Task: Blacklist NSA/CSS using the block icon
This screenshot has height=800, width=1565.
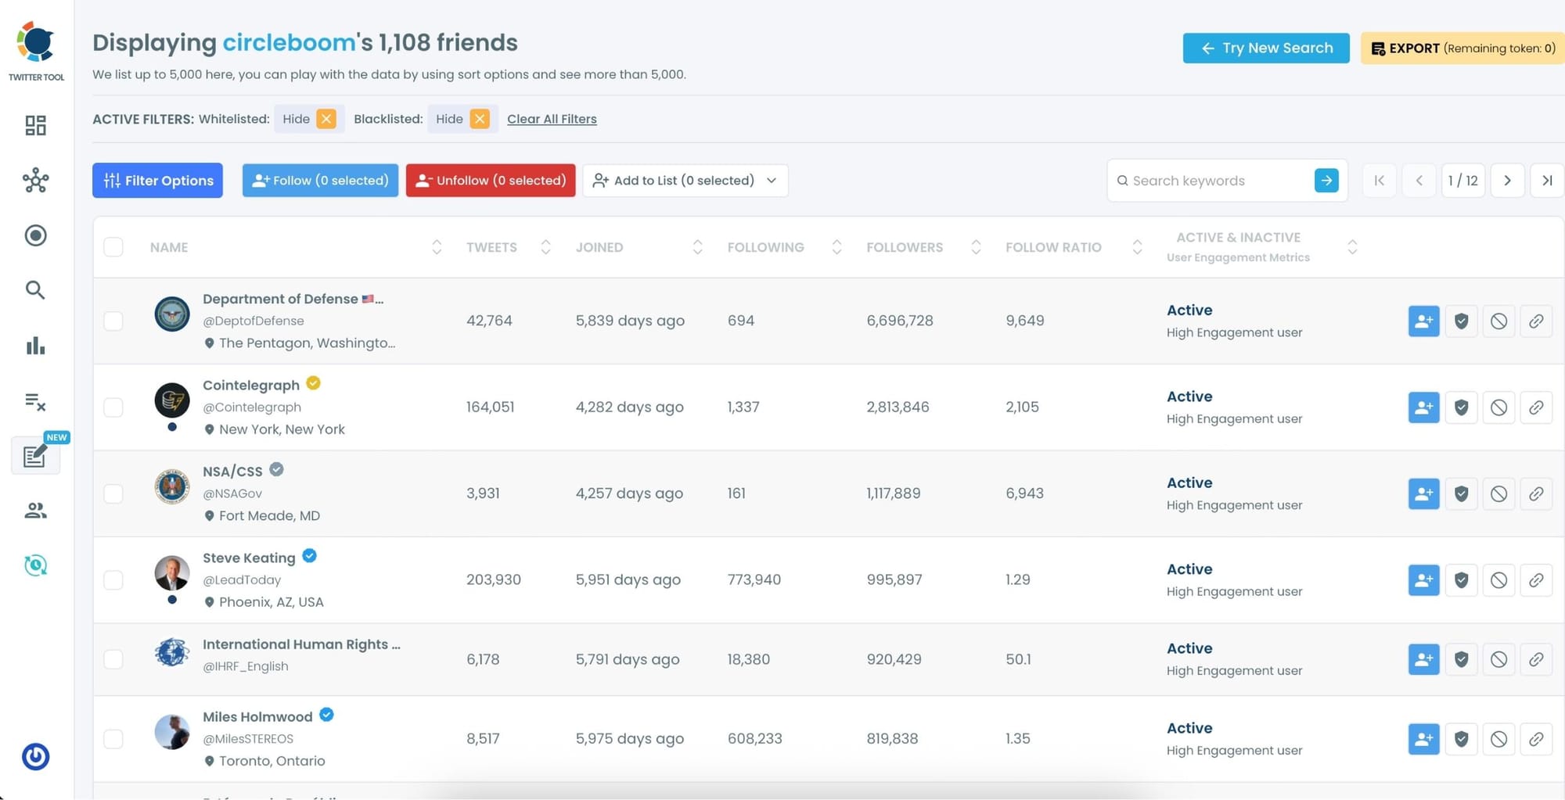Action: [1498, 493]
